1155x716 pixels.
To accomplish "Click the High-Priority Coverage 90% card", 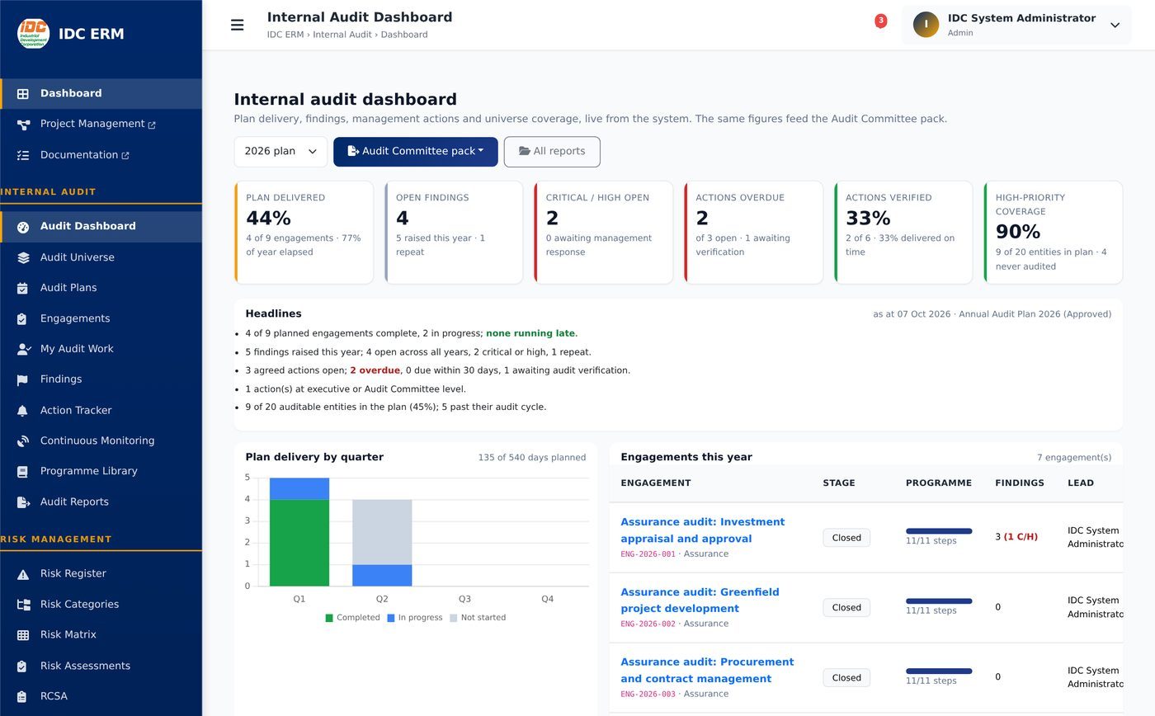I will [x=1054, y=233].
